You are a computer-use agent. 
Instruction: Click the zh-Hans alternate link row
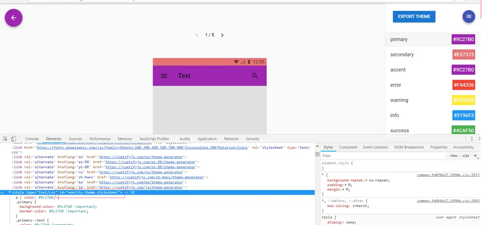[x=110, y=177]
